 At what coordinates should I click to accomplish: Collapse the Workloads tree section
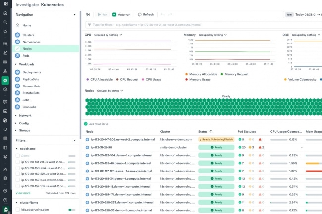point(16,64)
